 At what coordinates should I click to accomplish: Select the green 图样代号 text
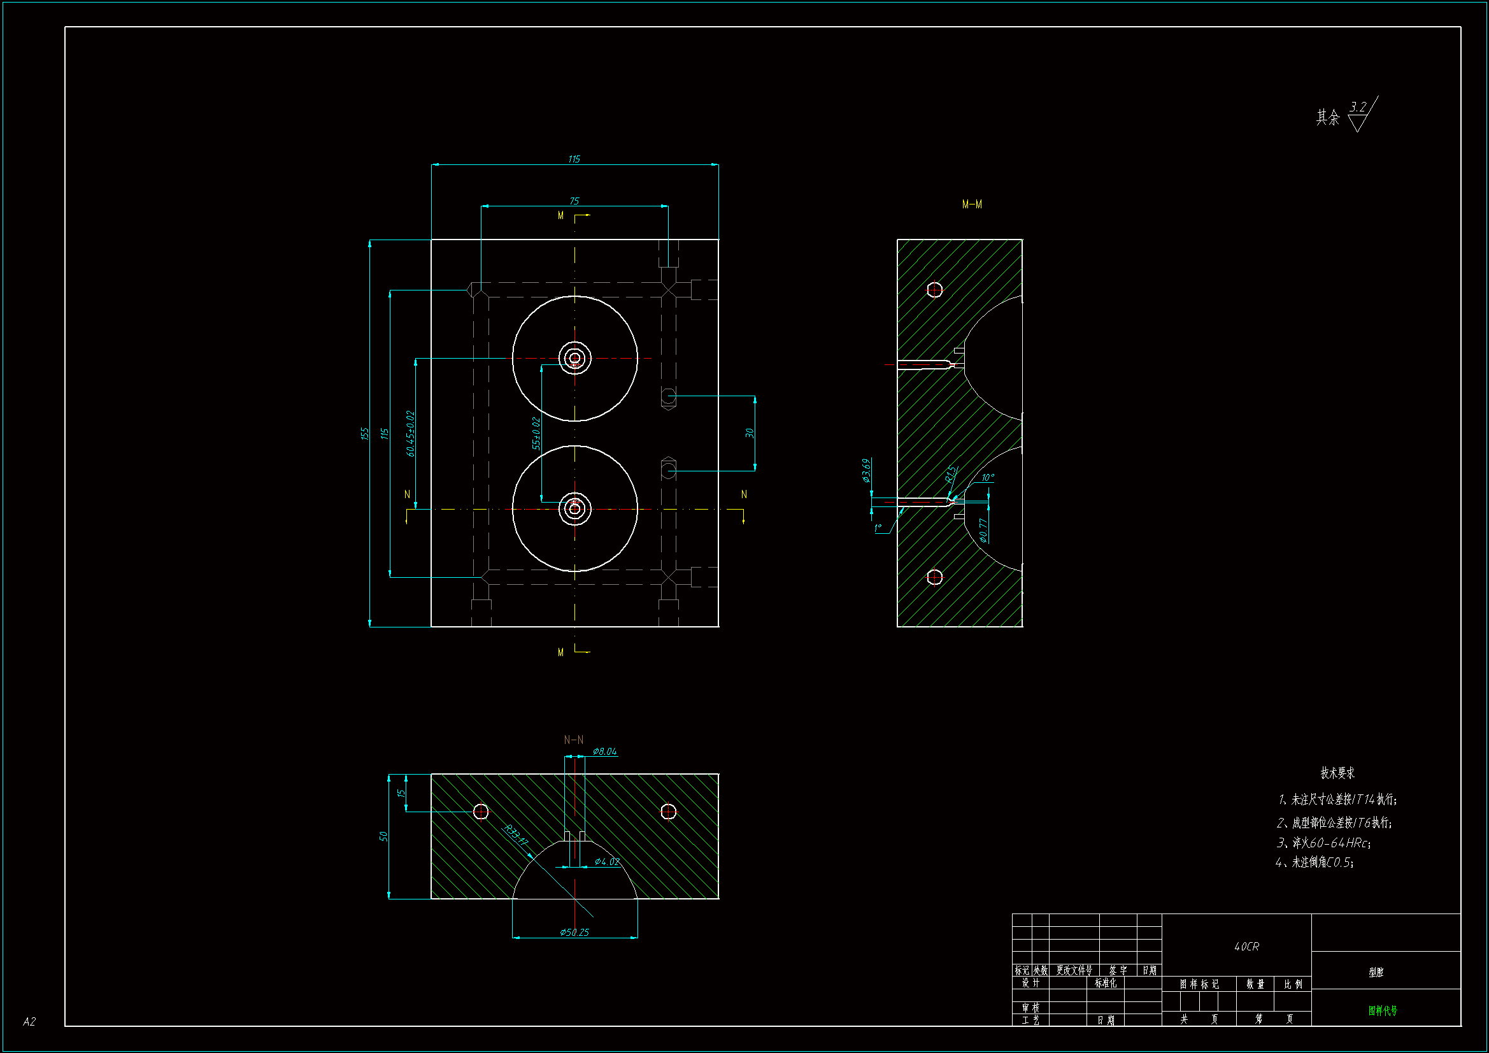pos(1383,1010)
